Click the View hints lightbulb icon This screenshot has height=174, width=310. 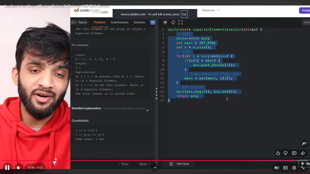171,164
